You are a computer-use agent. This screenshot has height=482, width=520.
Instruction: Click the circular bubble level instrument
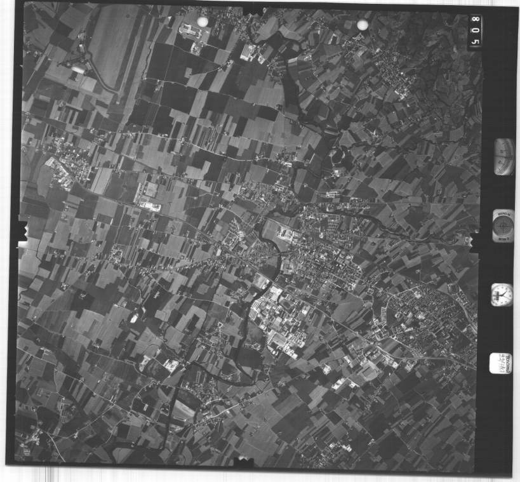pyautogui.click(x=503, y=225)
